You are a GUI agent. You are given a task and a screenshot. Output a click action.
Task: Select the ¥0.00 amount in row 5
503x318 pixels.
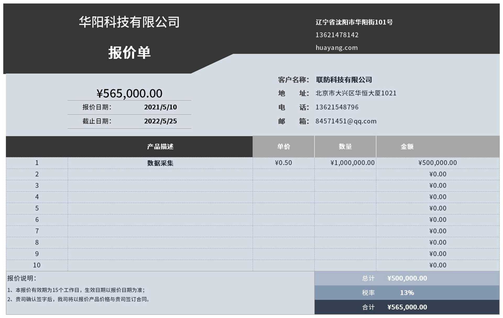point(438,208)
